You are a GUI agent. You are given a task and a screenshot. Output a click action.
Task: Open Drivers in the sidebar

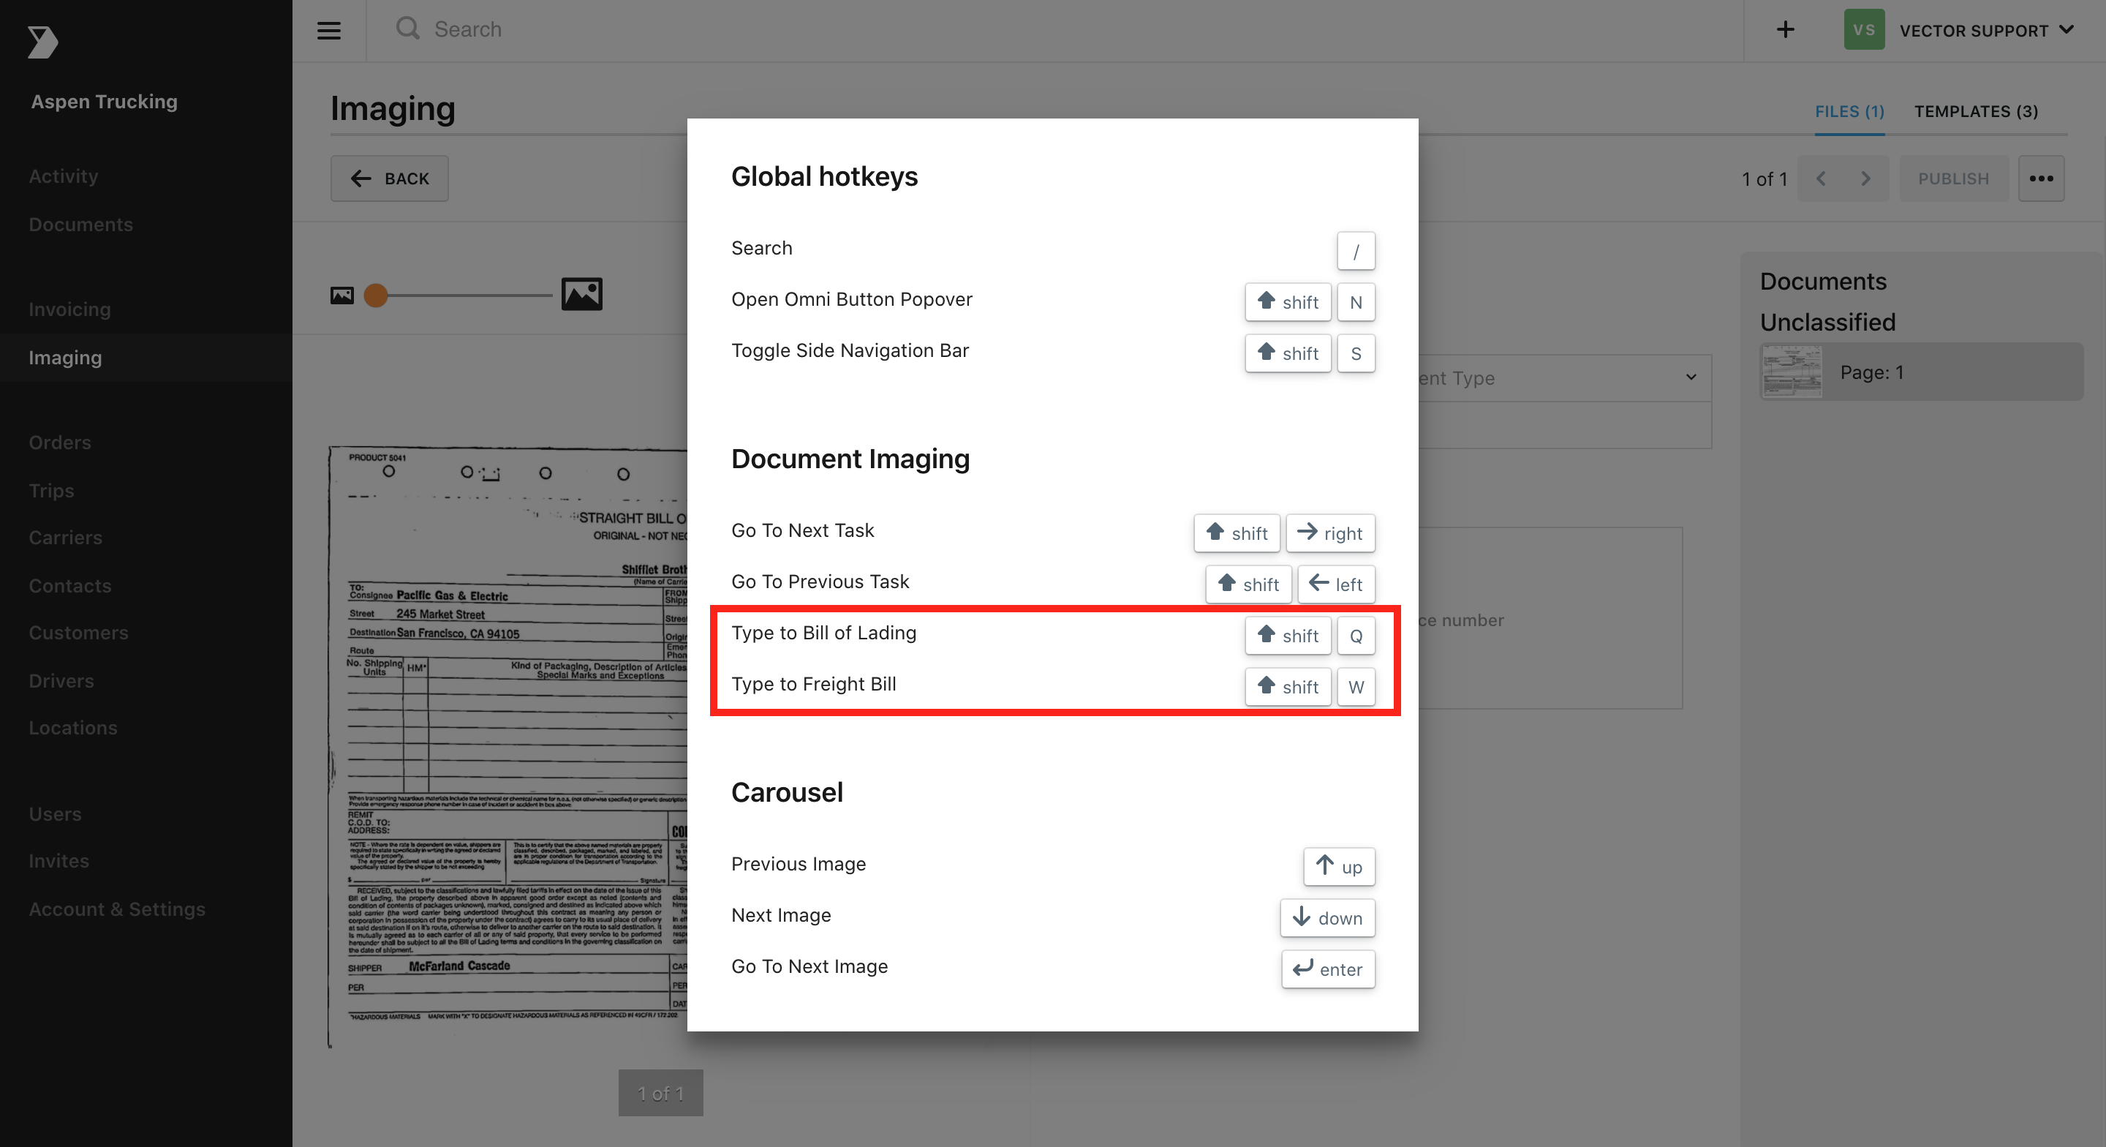click(x=61, y=681)
